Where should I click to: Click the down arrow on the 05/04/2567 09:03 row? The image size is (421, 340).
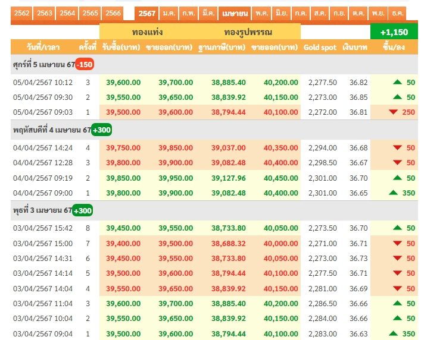click(x=393, y=112)
